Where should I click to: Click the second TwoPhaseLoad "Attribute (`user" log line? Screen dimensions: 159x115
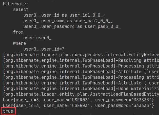81,83
